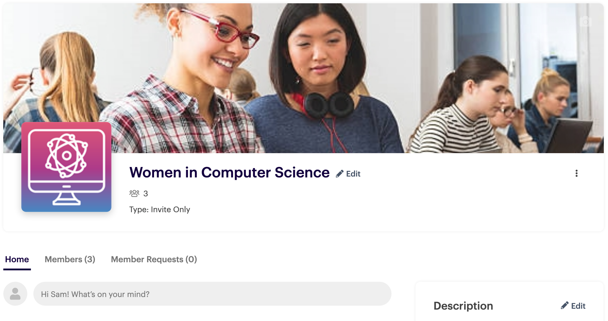Click the group logo with monitor and atom

coord(66,167)
